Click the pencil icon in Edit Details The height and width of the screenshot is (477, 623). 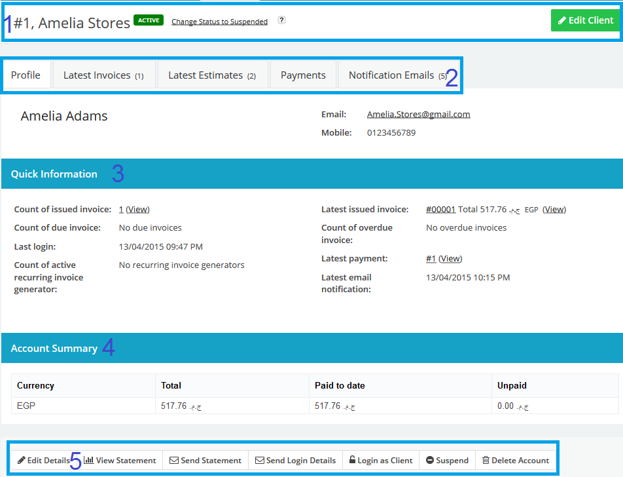[22, 461]
